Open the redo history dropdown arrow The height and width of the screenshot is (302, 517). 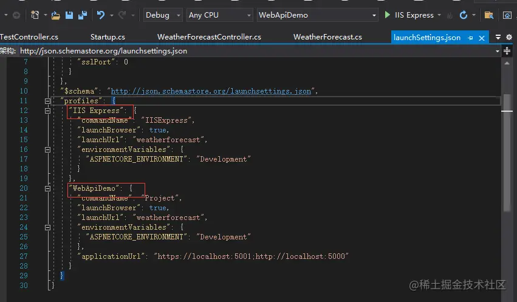tap(133, 15)
